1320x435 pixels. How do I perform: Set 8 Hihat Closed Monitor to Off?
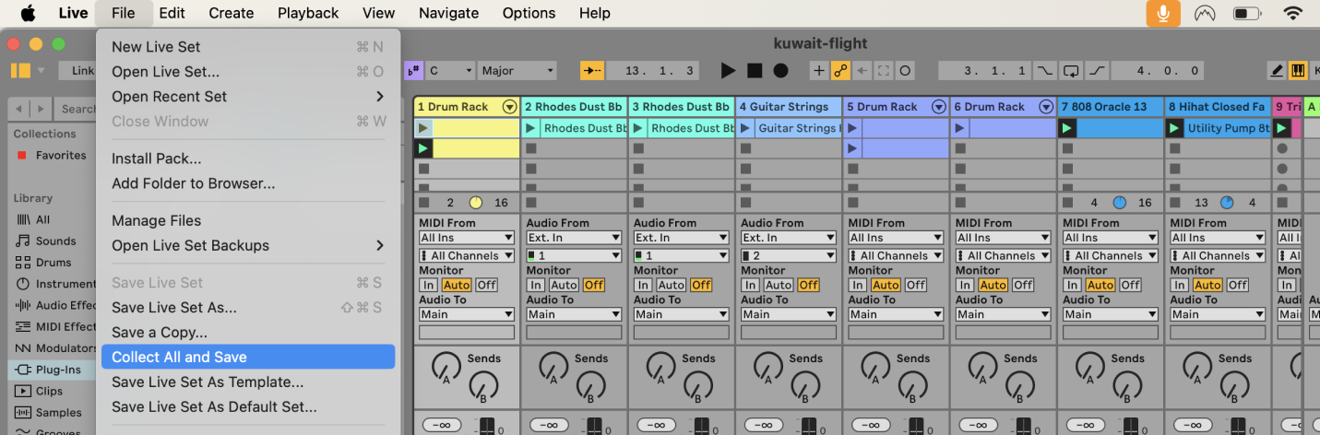(x=1238, y=285)
